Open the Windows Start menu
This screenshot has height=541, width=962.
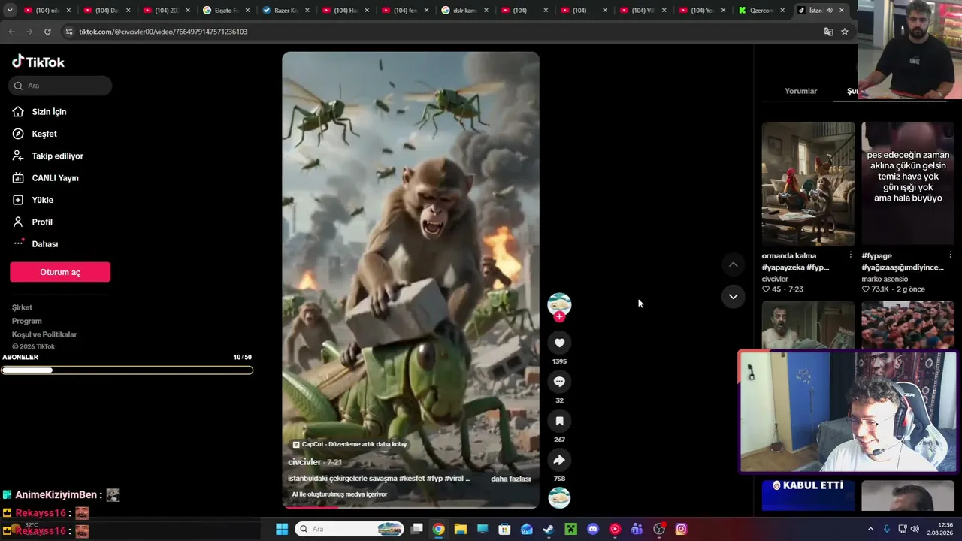[x=282, y=529]
